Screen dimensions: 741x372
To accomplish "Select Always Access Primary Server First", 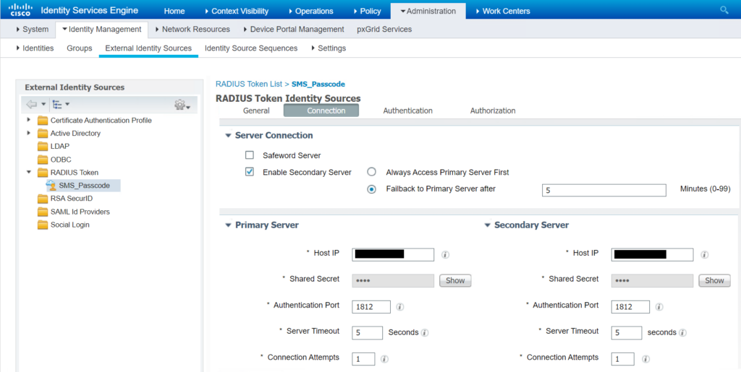I will 372,173.
